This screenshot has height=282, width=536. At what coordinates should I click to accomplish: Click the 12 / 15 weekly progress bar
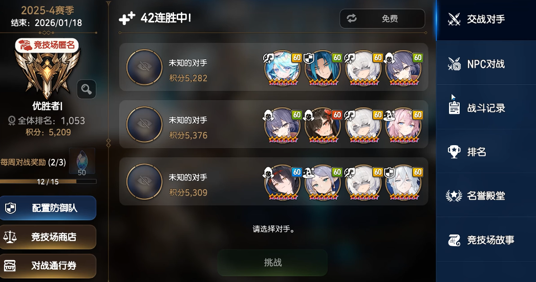click(x=48, y=182)
